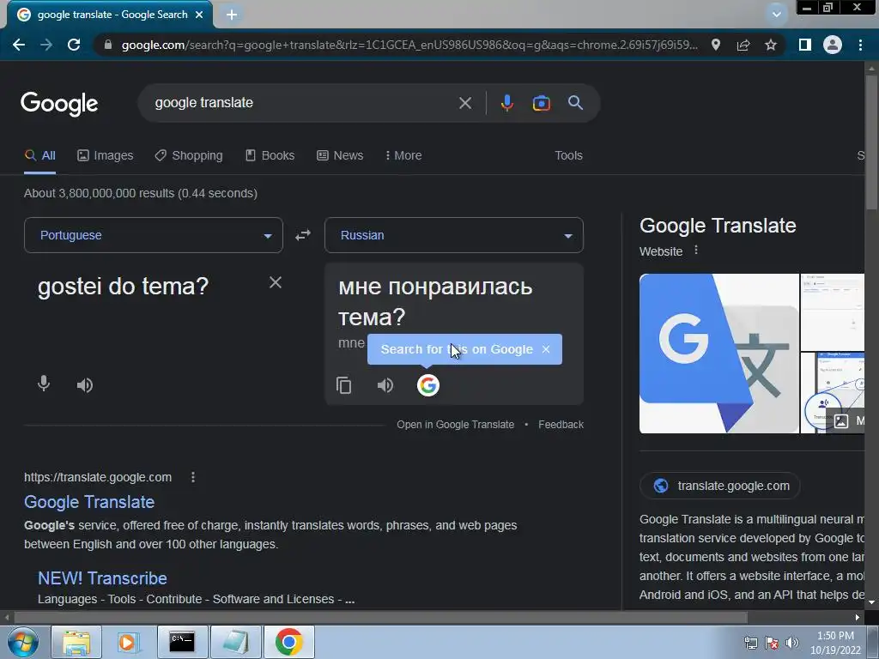Clear the search box with the X
Screen dimensions: 879x659
pos(464,103)
